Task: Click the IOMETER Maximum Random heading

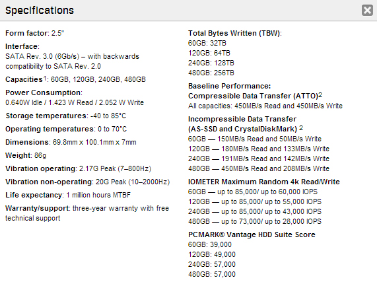Action: [263, 182]
